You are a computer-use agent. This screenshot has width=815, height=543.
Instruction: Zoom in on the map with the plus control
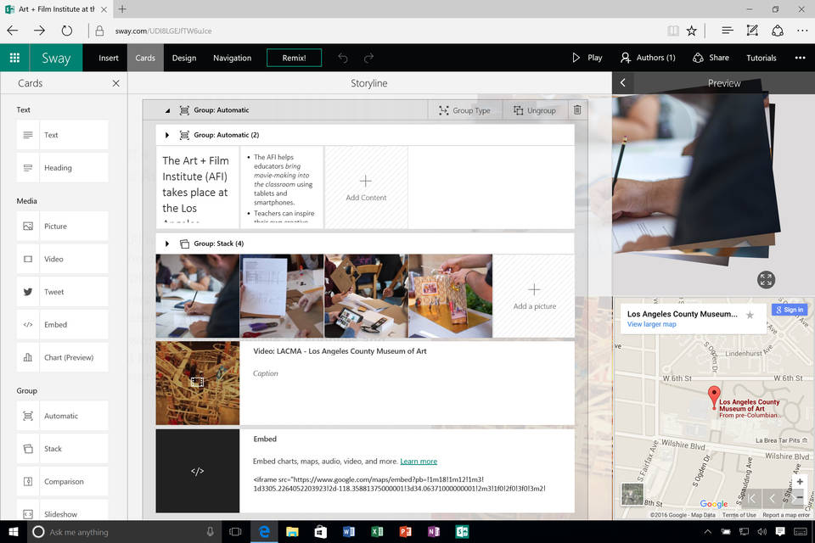click(x=800, y=481)
